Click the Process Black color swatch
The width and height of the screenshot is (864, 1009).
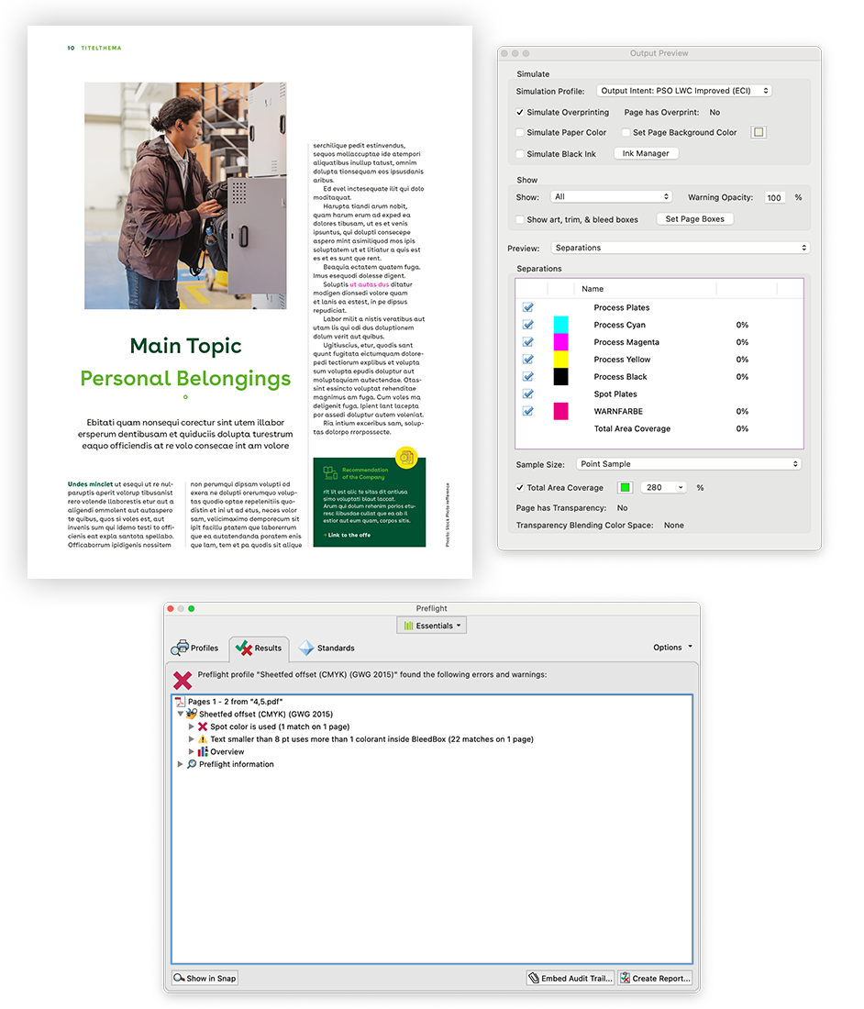561,376
